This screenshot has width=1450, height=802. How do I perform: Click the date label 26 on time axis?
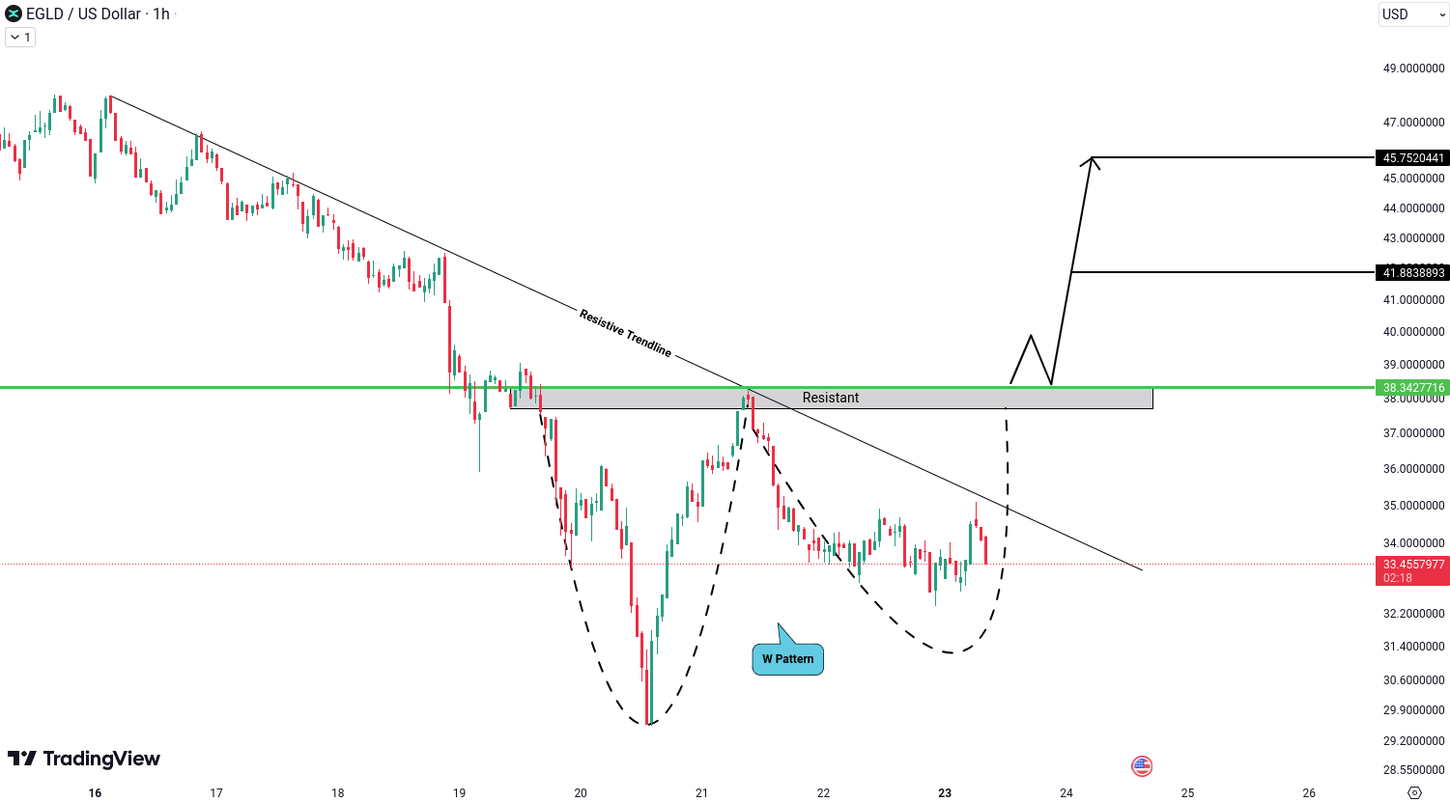coord(1309,793)
